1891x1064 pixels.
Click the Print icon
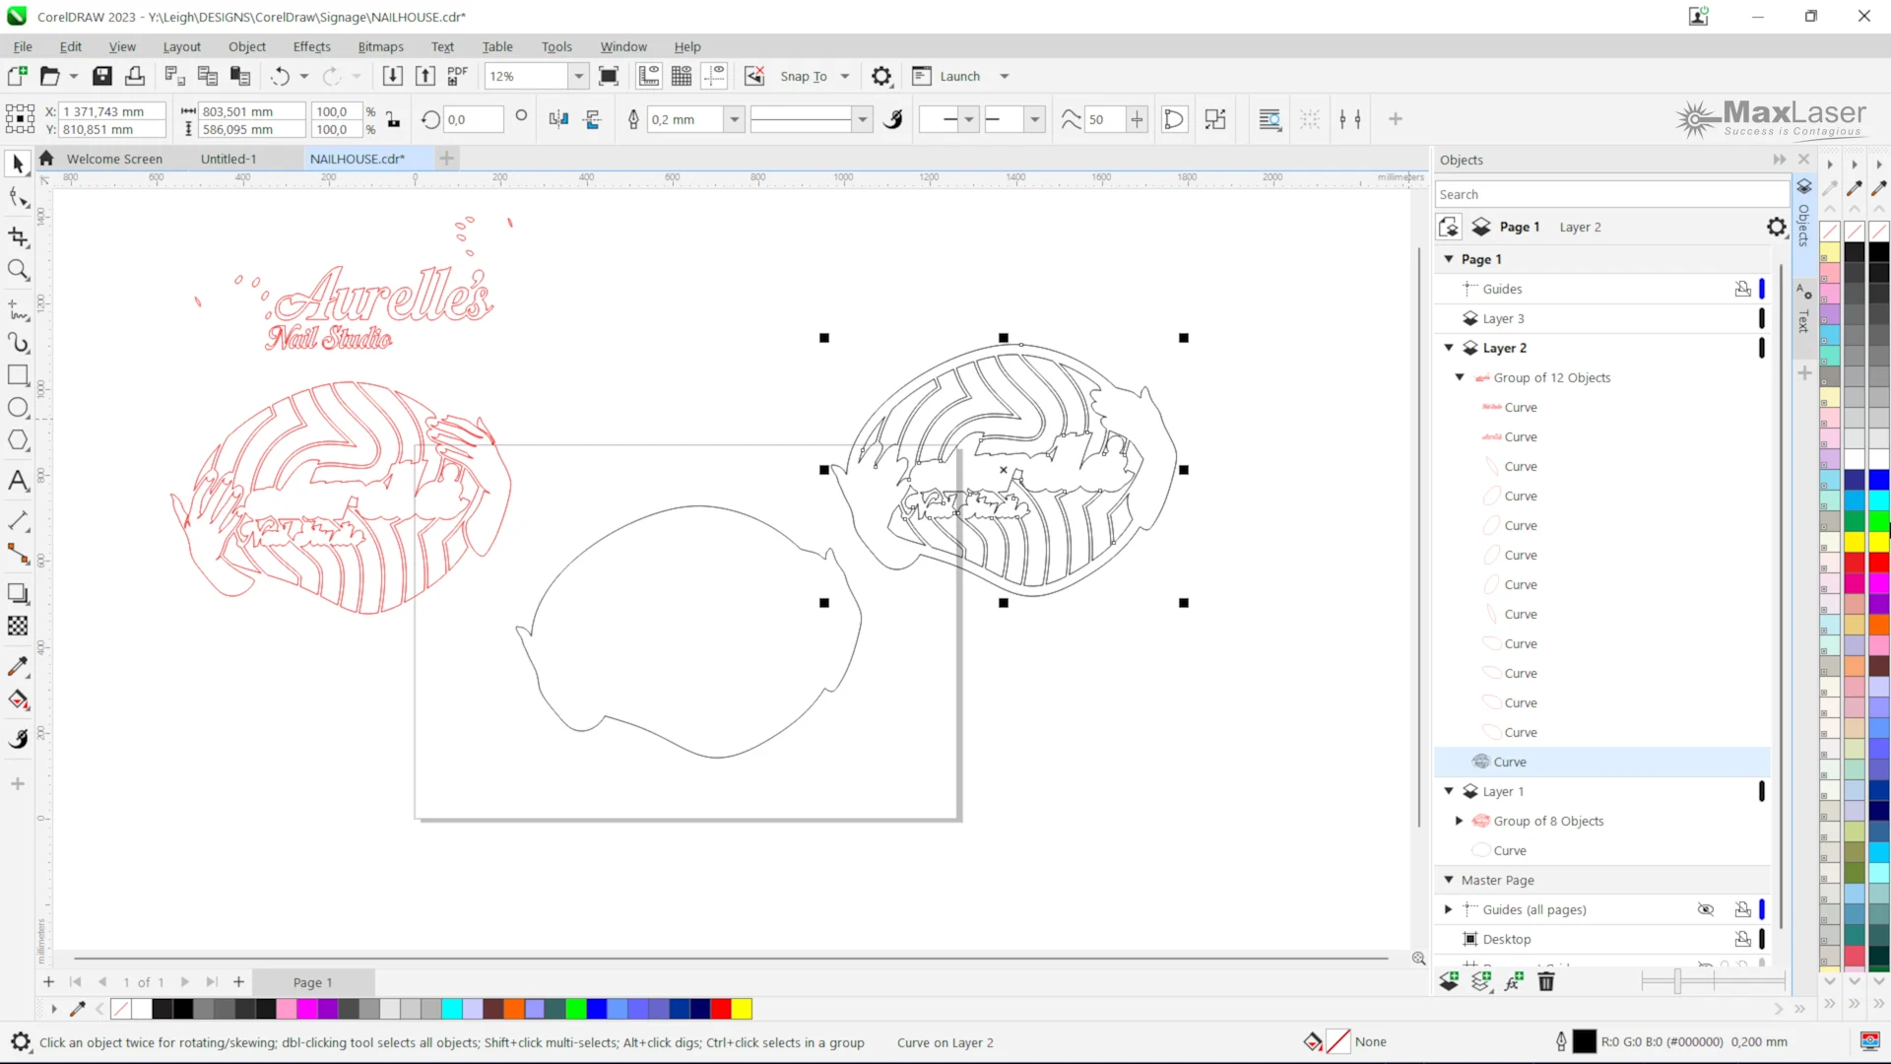[135, 76]
